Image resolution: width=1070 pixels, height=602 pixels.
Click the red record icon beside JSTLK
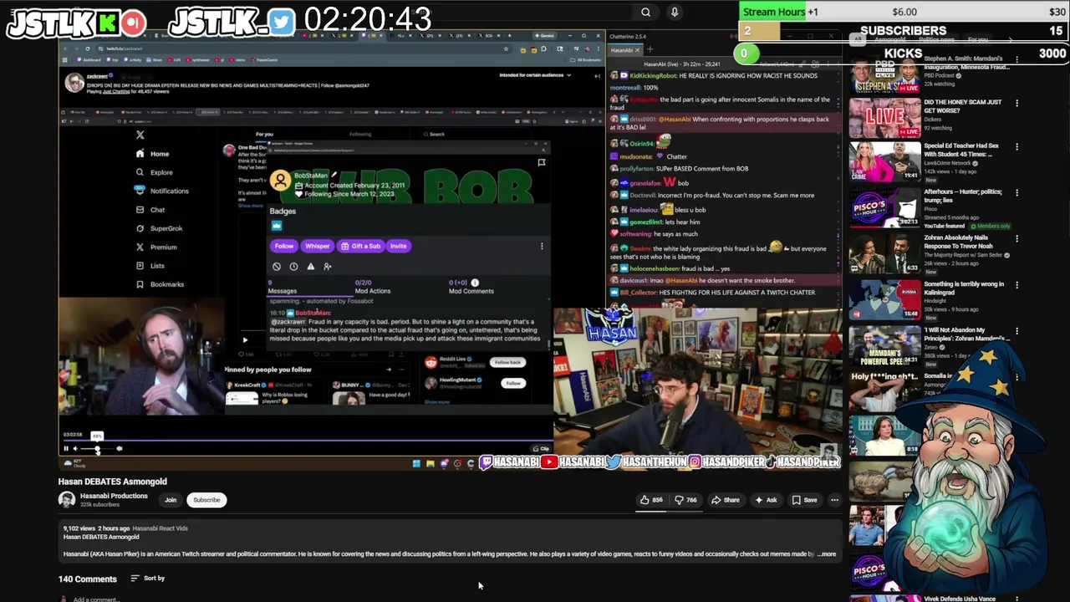pos(133,23)
